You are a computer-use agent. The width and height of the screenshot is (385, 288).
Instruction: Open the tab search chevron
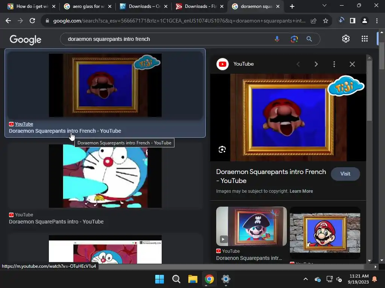coord(324,5)
